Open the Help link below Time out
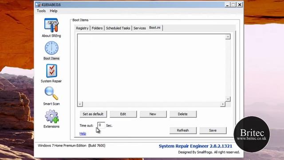 pyautogui.click(x=83, y=133)
